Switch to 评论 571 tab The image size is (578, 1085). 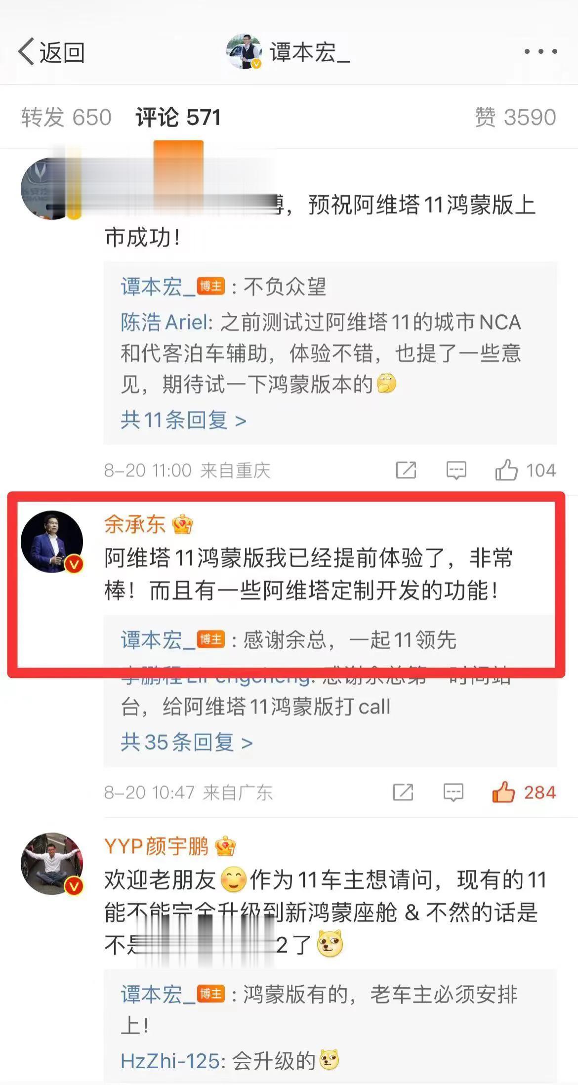(x=178, y=117)
